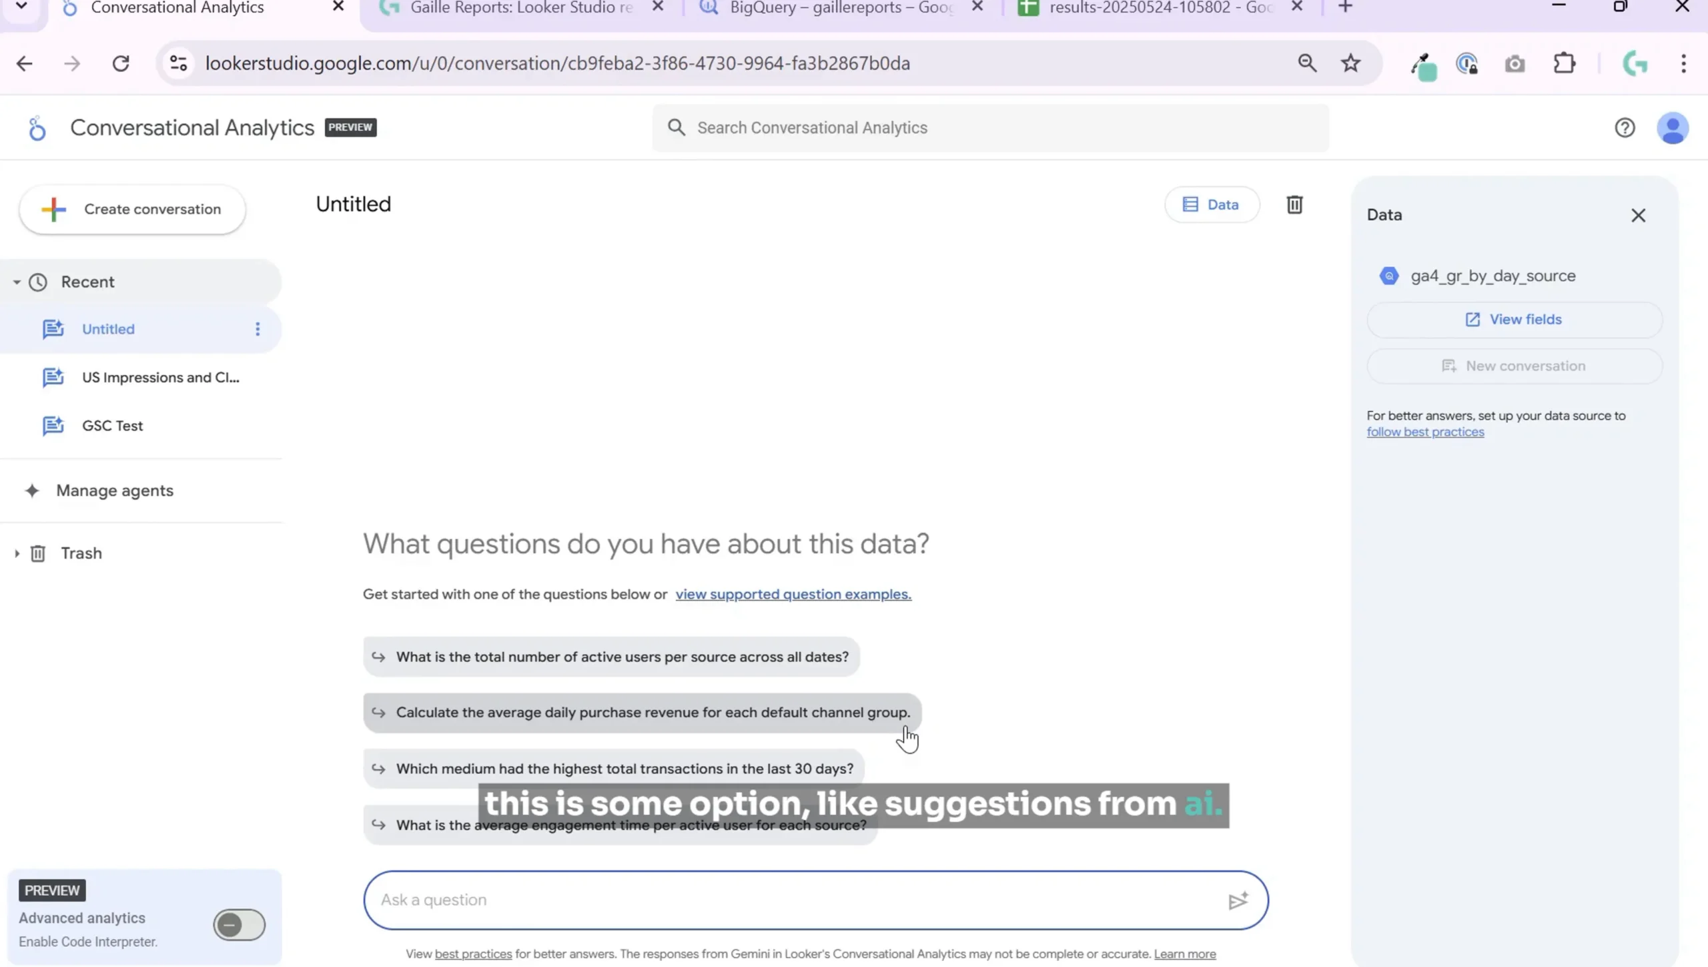
Task: Choose suggestion about average engagement time
Action: [x=620, y=826]
